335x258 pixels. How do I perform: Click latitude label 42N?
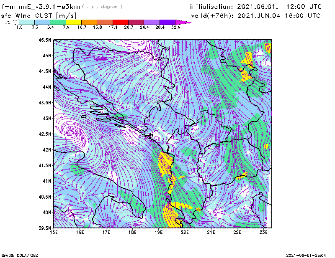47,150
